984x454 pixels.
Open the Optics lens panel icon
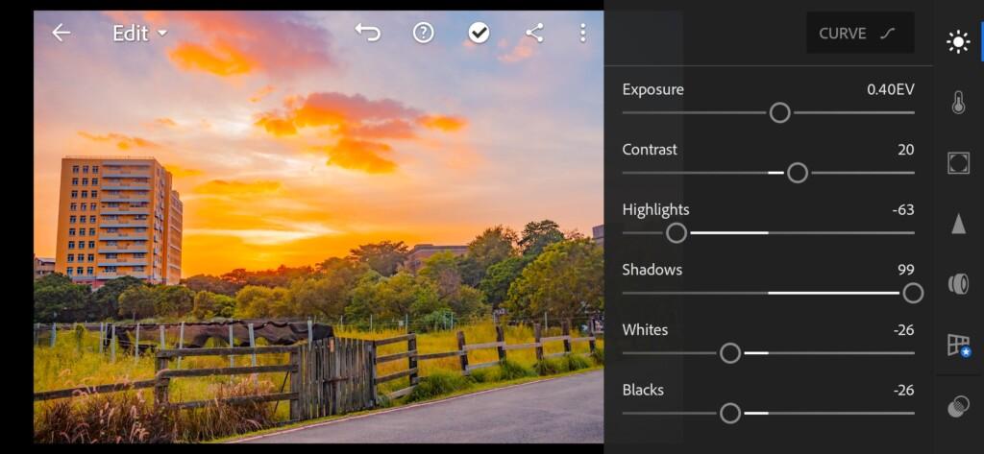(958, 284)
